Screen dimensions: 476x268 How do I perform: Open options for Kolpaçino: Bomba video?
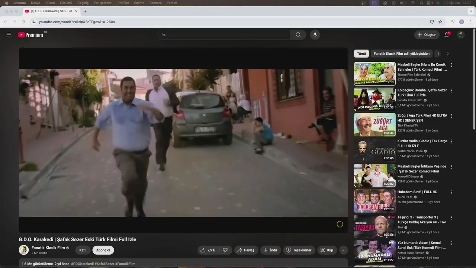pos(452,90)
